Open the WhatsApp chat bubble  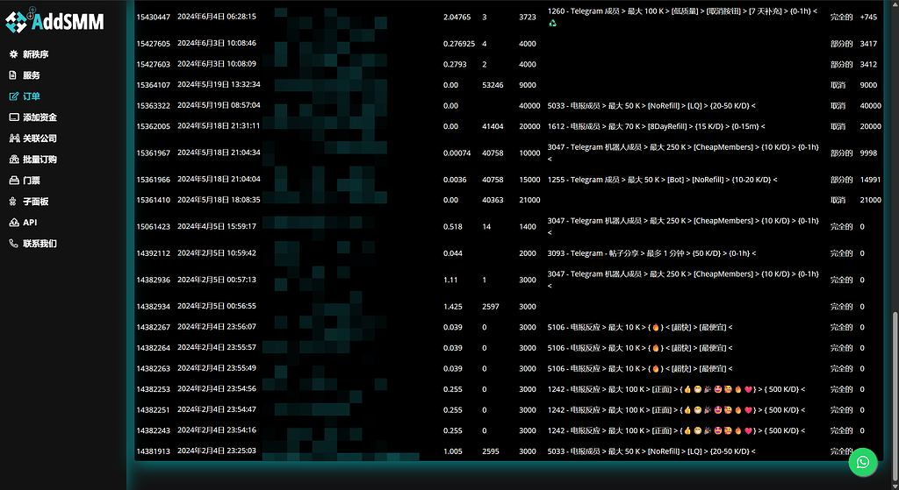pyautogui.click(x=863, y=462)
